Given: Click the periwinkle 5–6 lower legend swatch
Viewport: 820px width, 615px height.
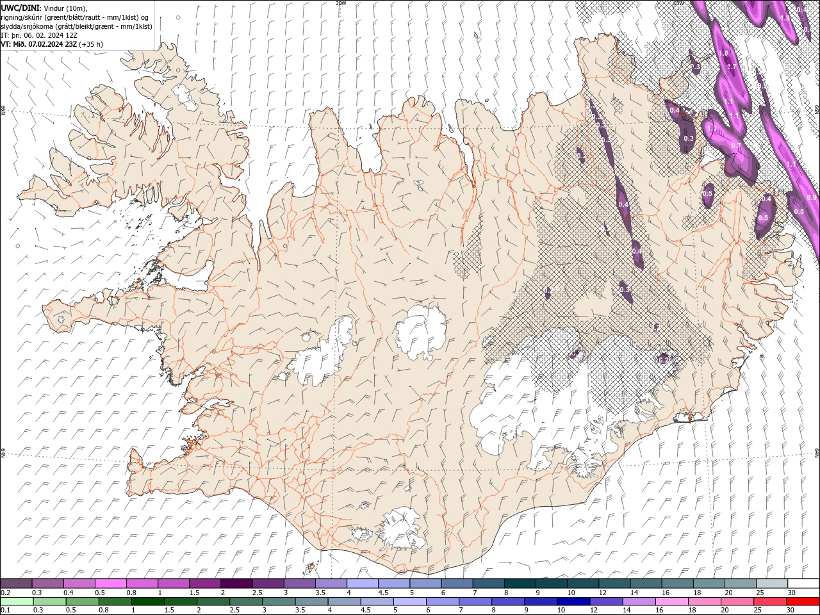Looking at the screenshot, I should pos(409,602).
